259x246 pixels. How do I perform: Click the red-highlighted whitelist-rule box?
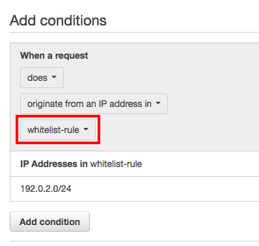coord(58,130)
